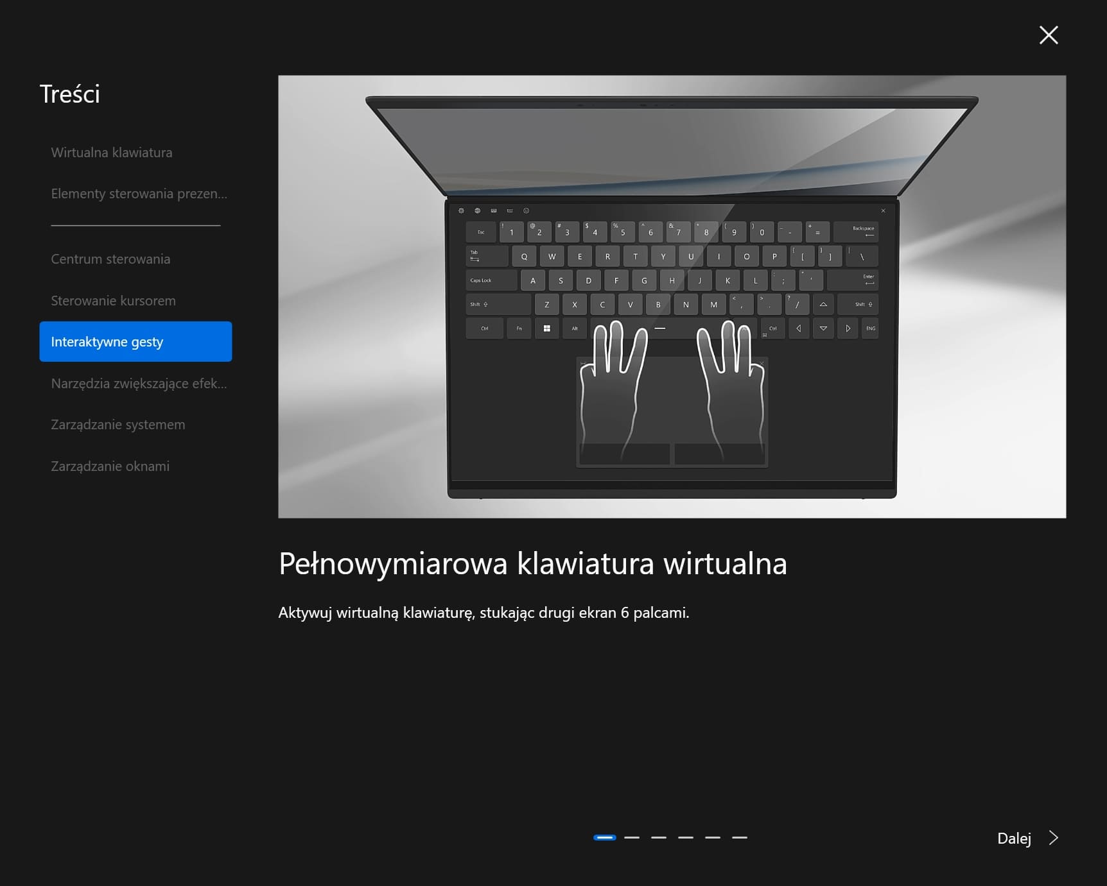This screenshot has width=1107, height=886.
Task: Open the Wirtualna klawiatura section
Action: [x=112, y=153]
